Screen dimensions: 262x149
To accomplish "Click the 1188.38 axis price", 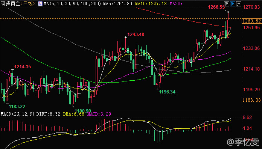I will click(x=251, y=100).
